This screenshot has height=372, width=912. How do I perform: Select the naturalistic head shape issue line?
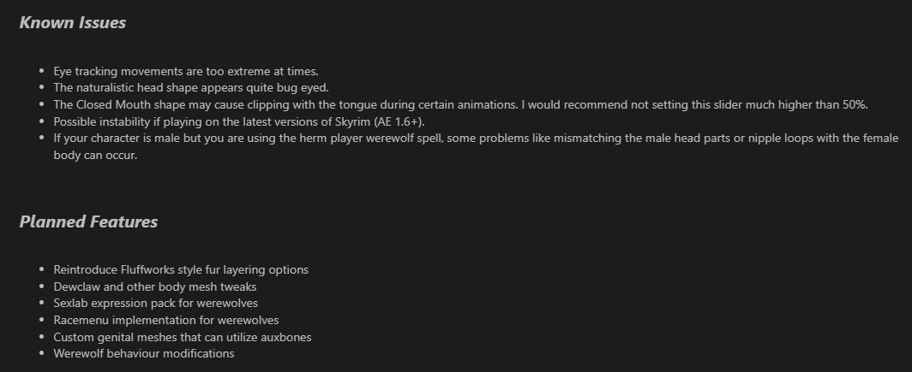pyautogui.click(x=191, y=87)
